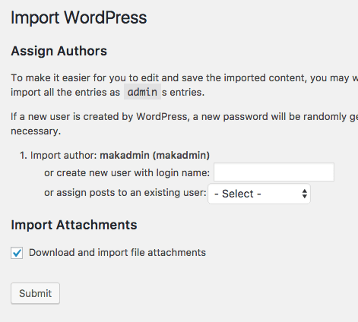Click the new user login name field
The height and width of the screenshot is (322, 358).
(274, 172)
